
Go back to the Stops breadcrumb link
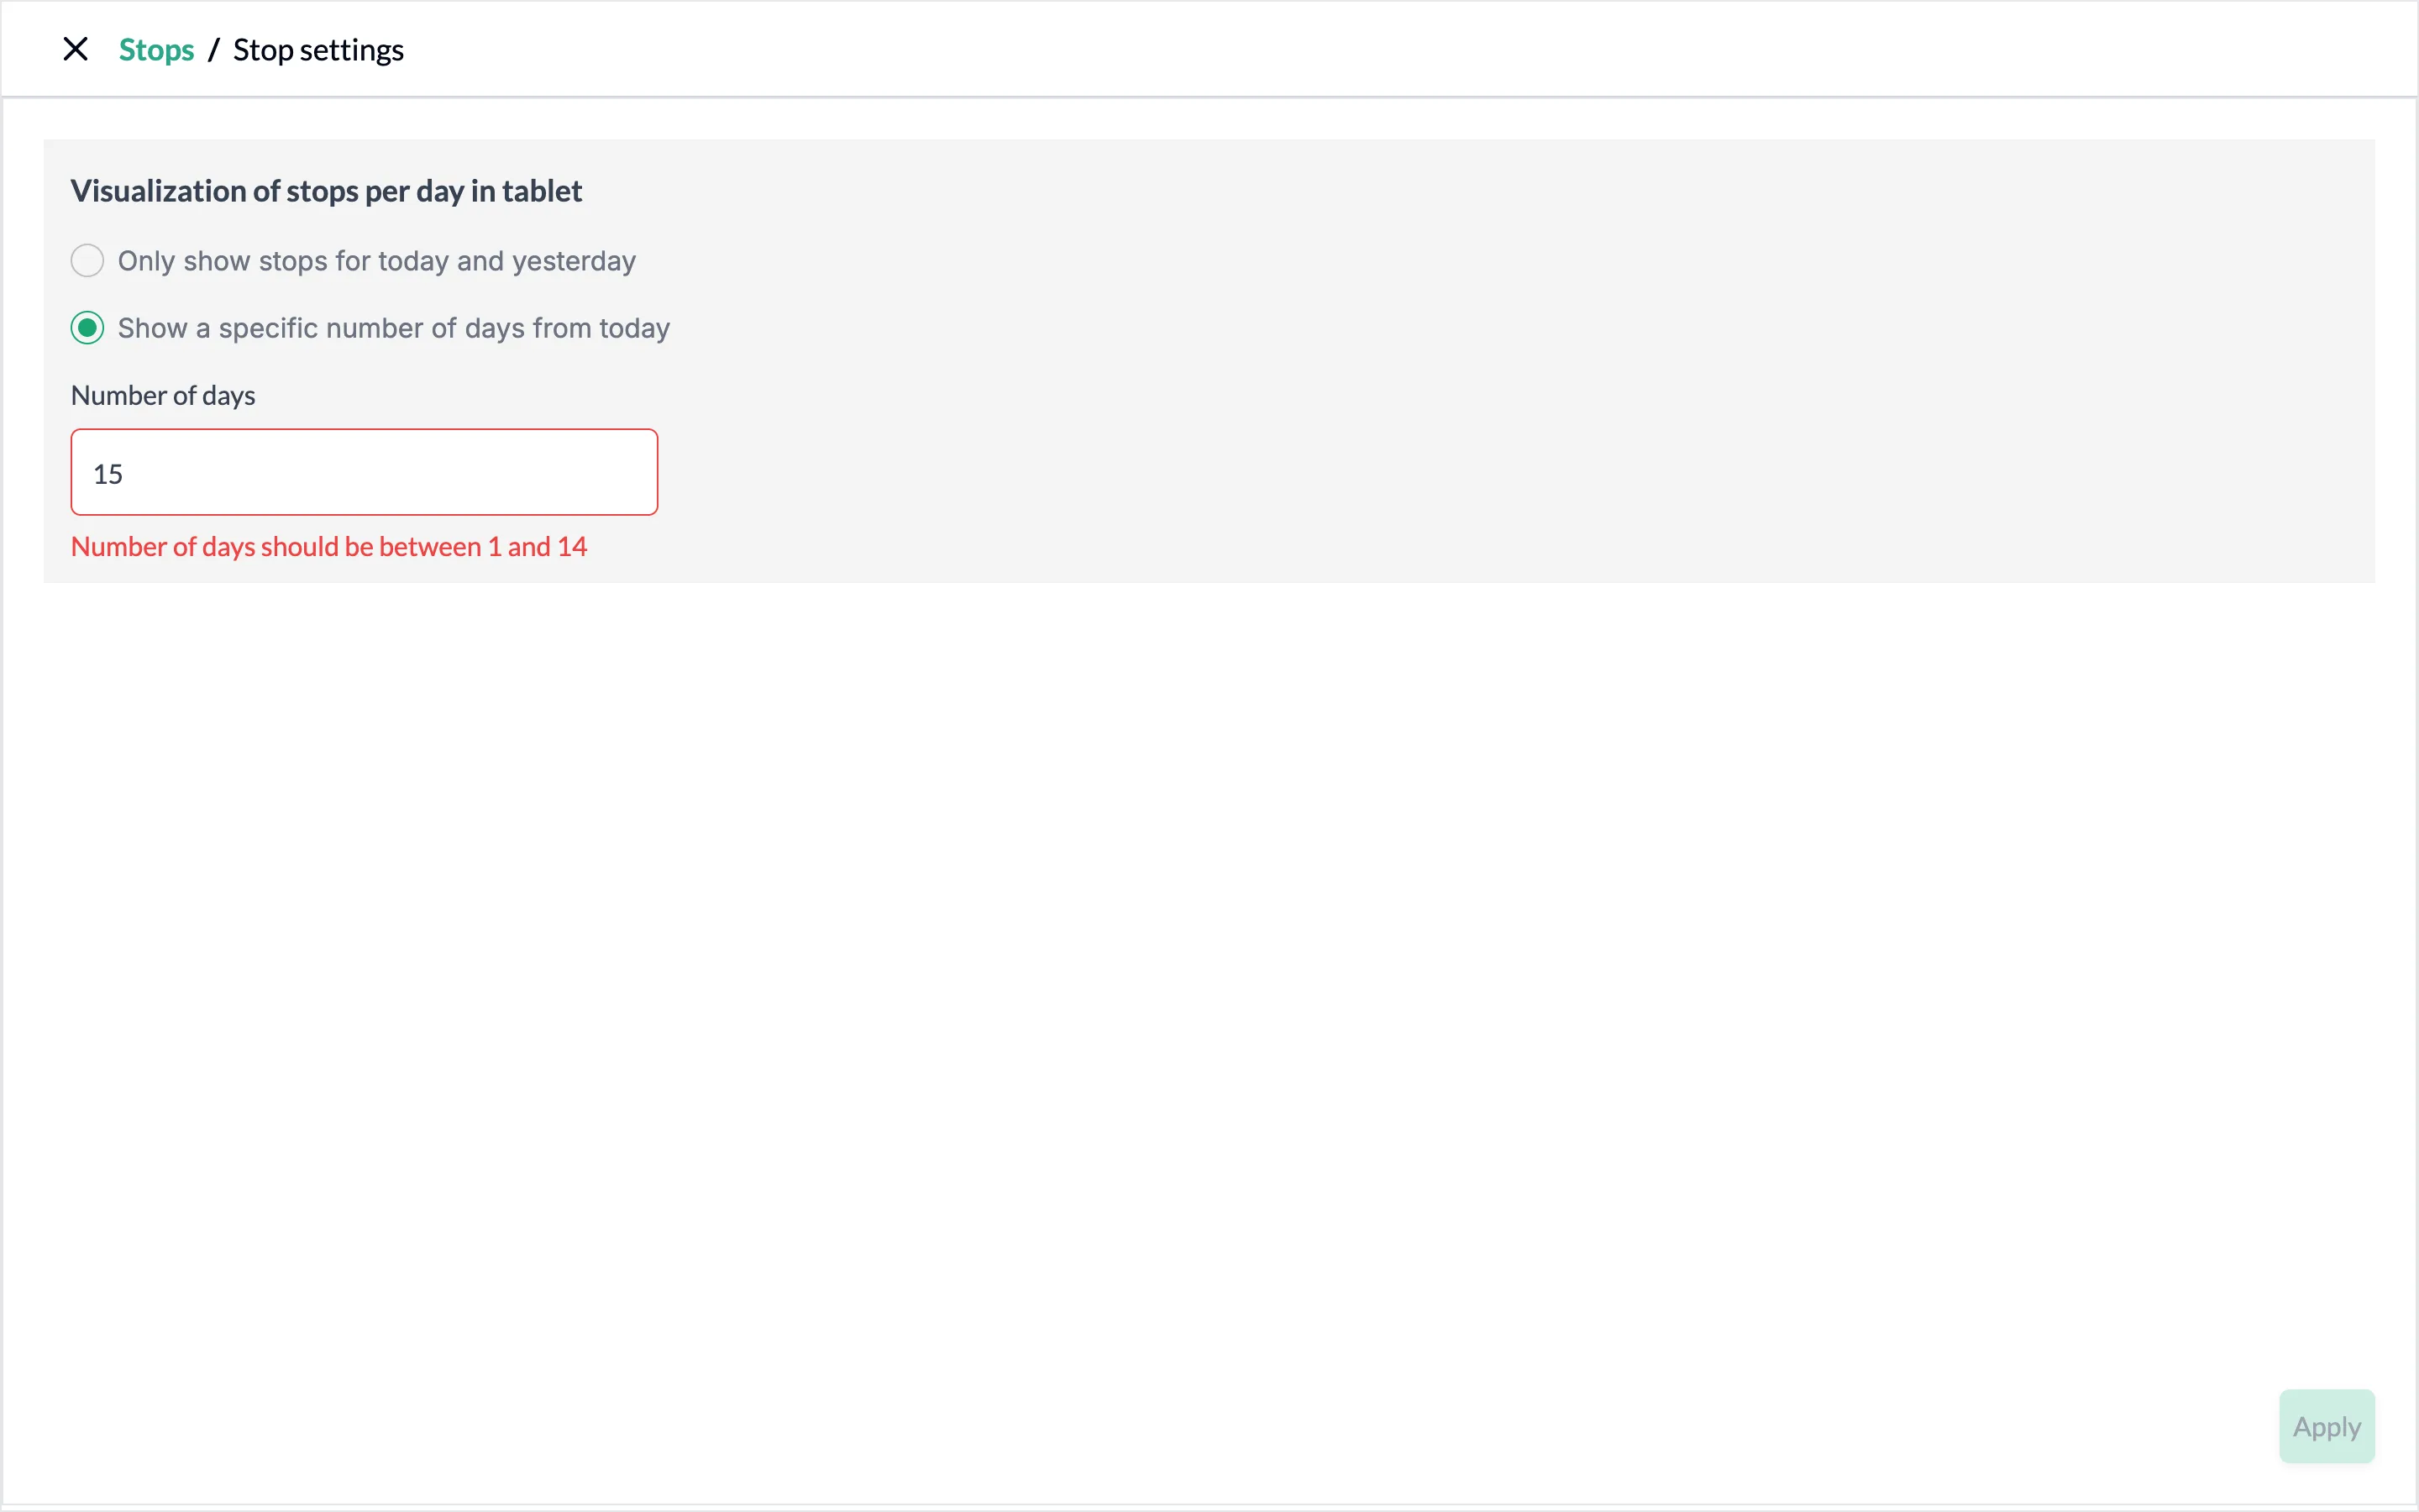point(156,50)
